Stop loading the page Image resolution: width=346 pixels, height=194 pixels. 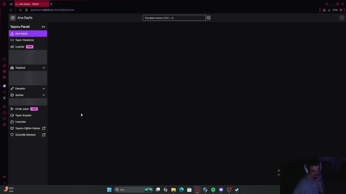click(21, 10)
